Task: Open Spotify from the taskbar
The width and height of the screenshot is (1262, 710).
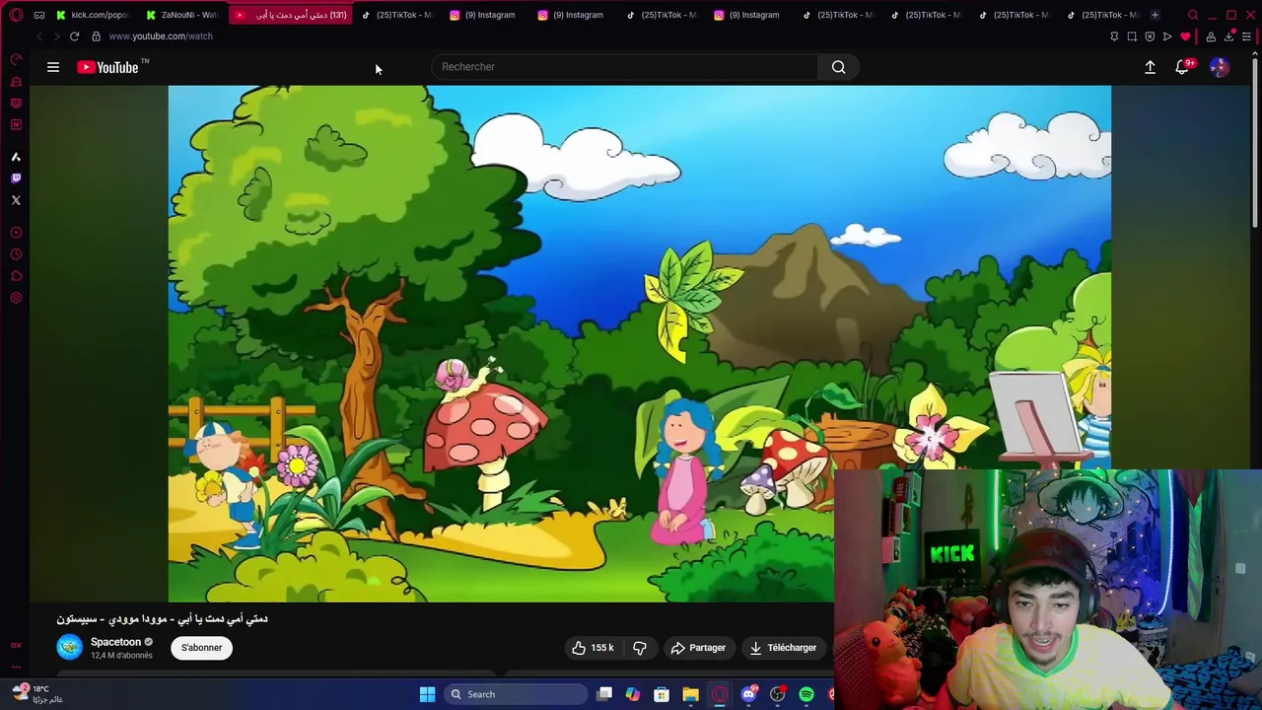Action: 806,694
